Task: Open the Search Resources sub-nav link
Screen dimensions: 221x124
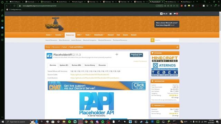Action: tap(51, 40)
